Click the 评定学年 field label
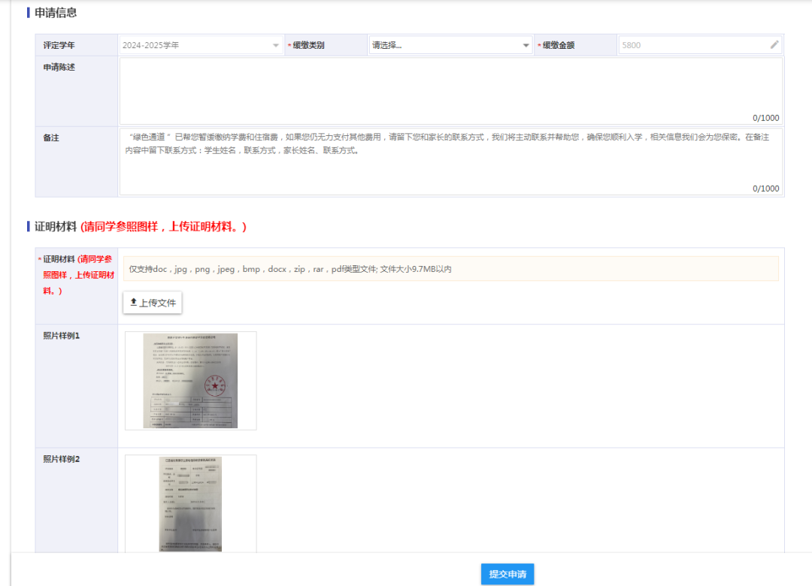 pyautogui.click(x=59, y=46)
